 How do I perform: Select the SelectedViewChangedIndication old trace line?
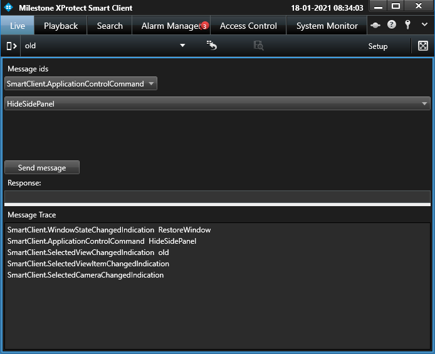88,252
